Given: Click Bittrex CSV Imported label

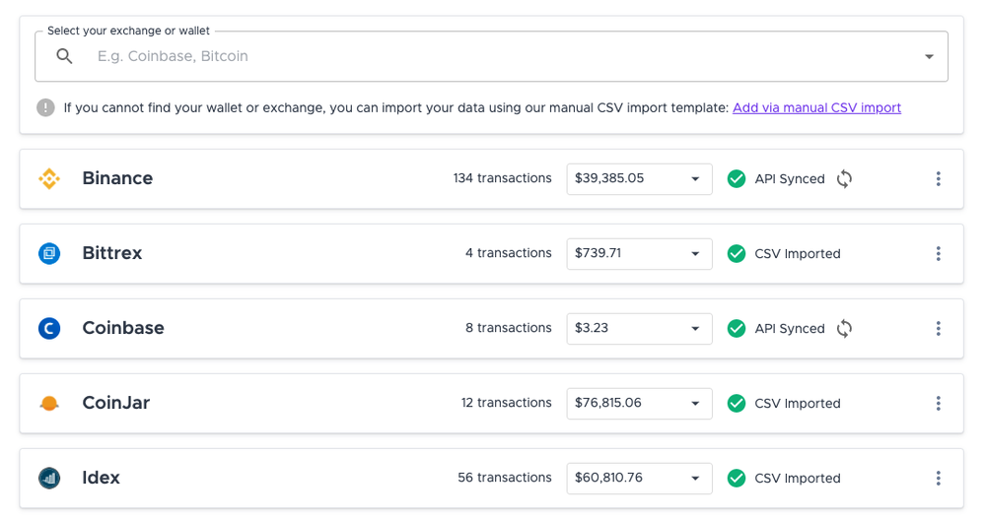Looking at the screenshot, I should pos(798,254).
